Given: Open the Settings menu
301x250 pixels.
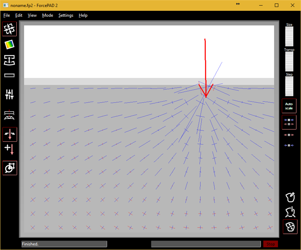Looking at the screenshot, I should 66,15.
